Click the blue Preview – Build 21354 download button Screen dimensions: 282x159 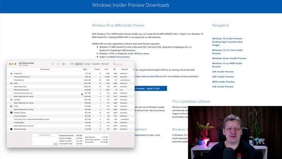[151, 88]
